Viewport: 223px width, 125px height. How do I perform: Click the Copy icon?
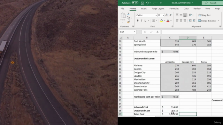(x=128, y=18)
